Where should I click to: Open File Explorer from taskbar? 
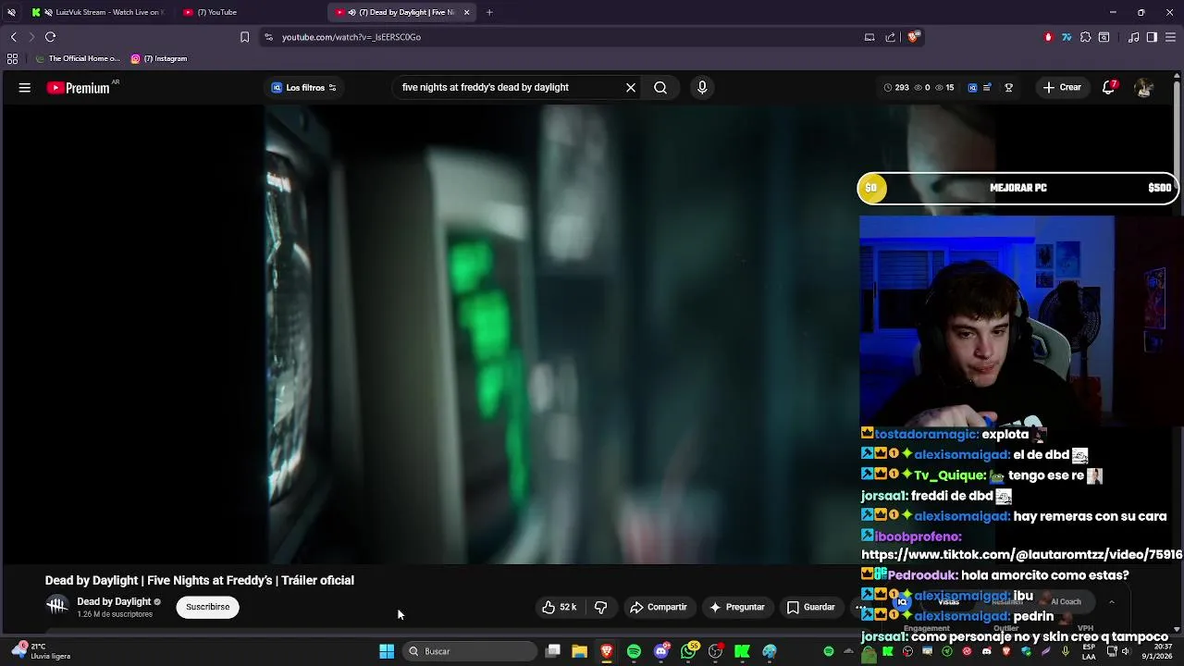coord(579,651)
